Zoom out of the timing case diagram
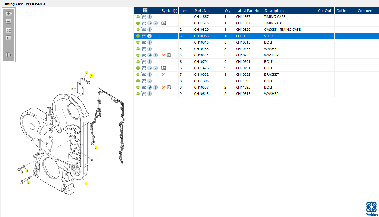This screenshot has width=379, height=217. click(x=9, y=21)
